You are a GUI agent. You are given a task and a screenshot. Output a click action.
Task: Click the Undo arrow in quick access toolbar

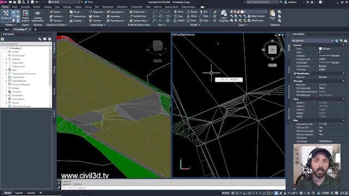(x=37, y=2)
